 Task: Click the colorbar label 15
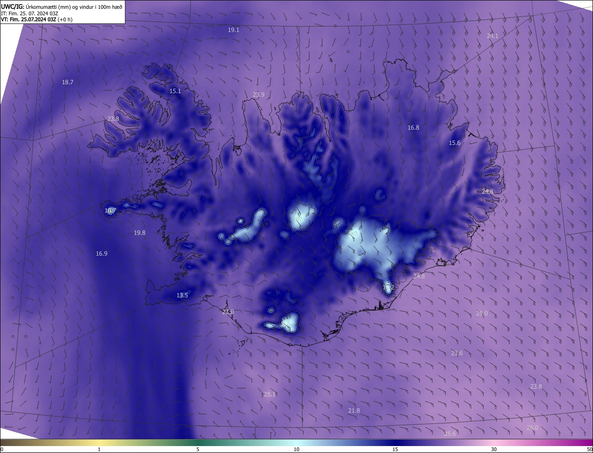click(395, 450)
